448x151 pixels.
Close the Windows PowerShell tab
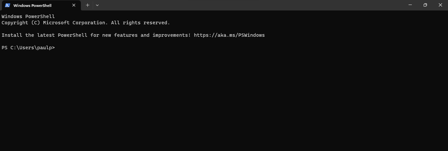point(74,5)
